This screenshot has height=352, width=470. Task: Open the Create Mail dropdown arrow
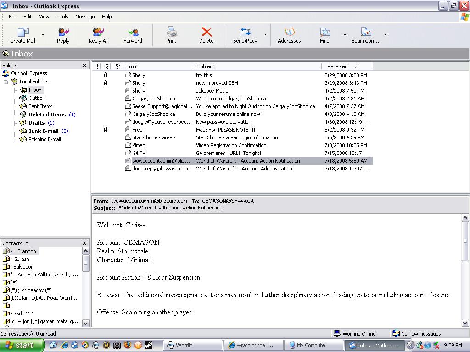[43, 34]
